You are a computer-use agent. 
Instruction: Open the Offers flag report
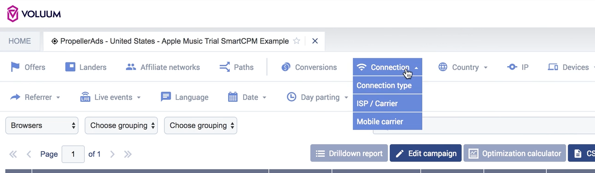tap(28, 67)
